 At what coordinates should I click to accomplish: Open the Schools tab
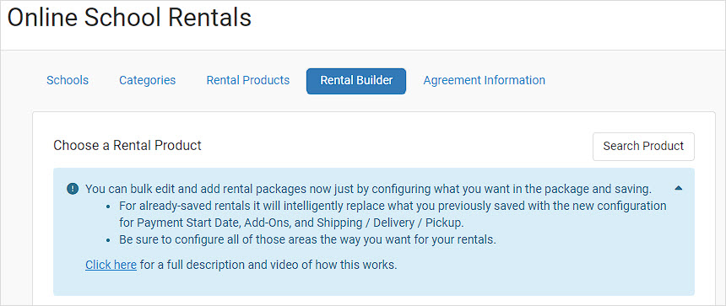[x=68, y=80]
